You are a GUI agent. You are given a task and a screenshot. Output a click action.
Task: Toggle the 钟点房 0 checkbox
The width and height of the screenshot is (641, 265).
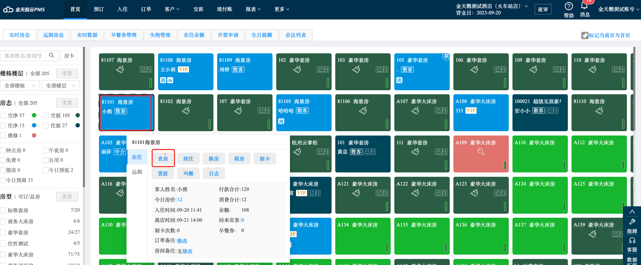pyautogui.click(x=3, y=150)
